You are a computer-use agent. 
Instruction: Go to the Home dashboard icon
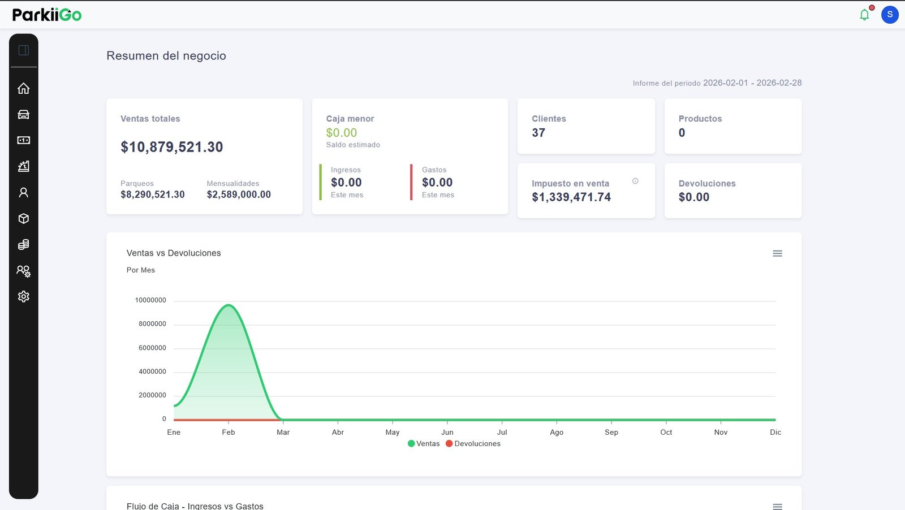[x=23, y=88]
